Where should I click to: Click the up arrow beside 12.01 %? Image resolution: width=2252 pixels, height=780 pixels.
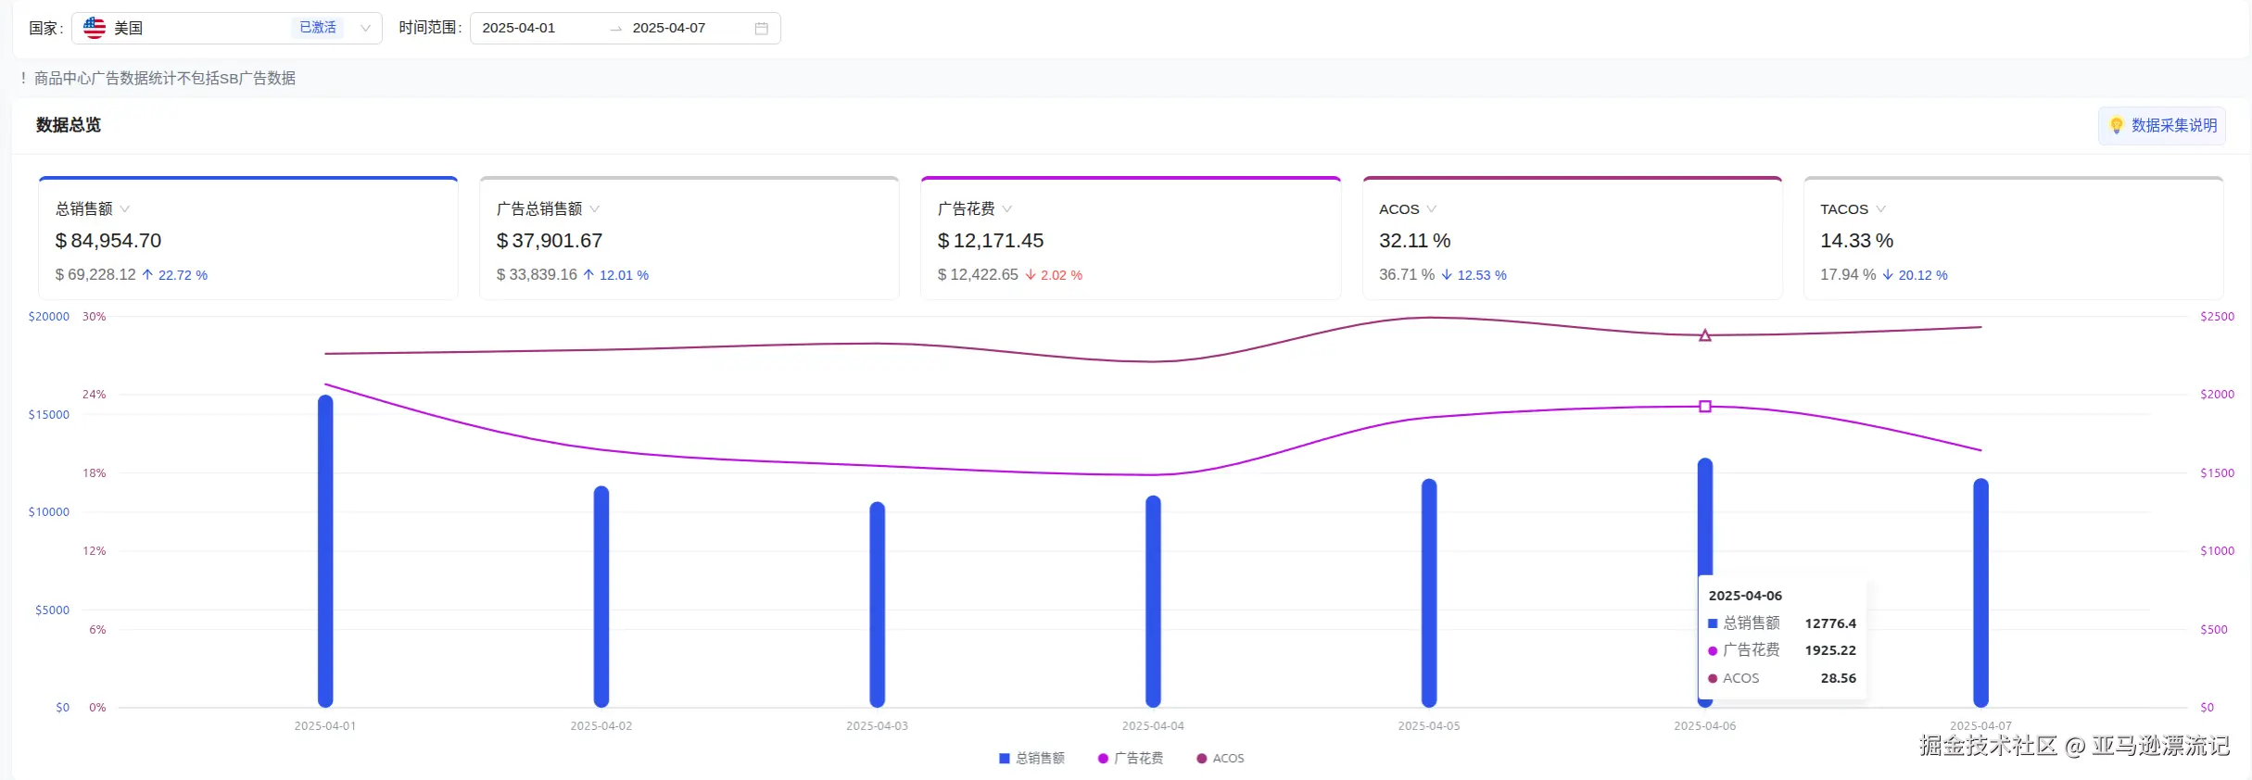coord(588,275)
